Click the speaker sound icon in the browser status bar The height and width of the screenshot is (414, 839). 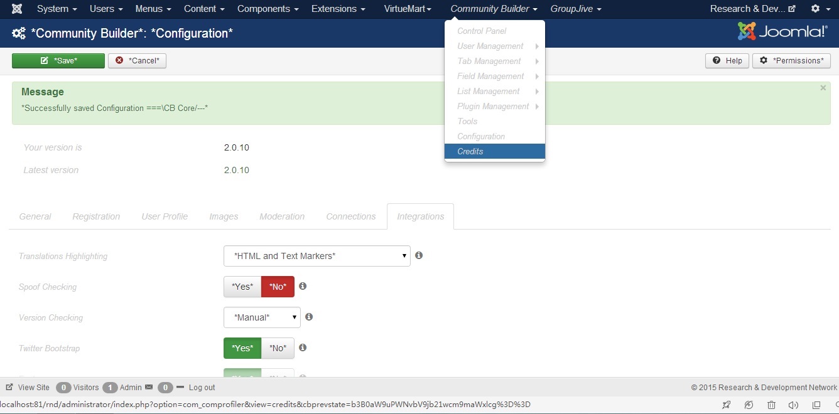[793, 405]
